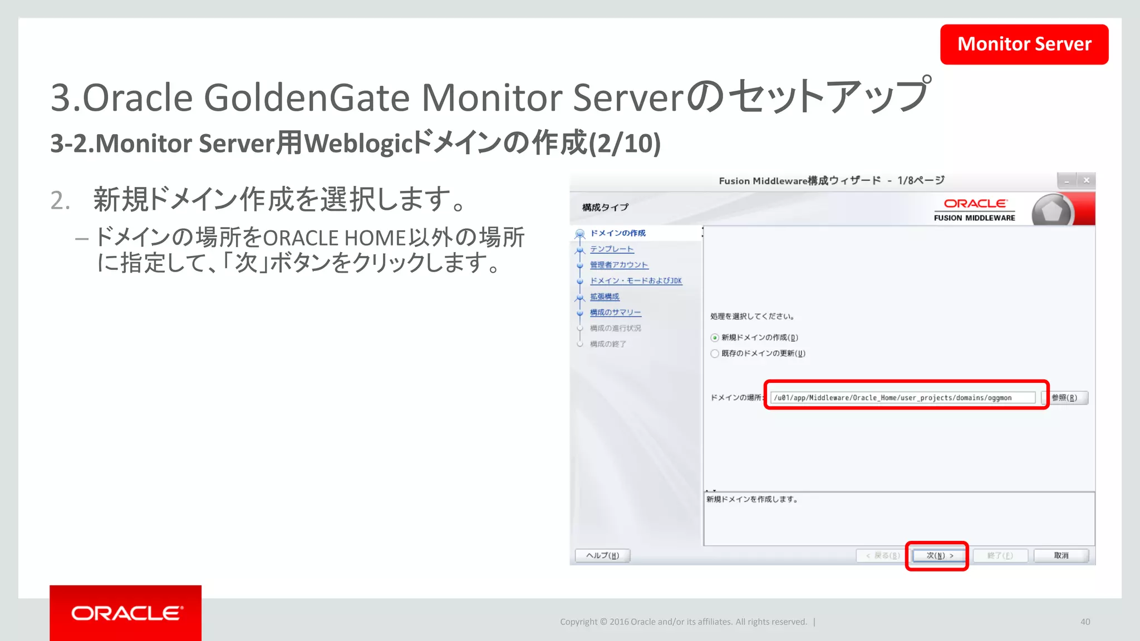1140x641 pixels.
Task: Click the red Monitor Server label
Action: tap(1024, 44)
